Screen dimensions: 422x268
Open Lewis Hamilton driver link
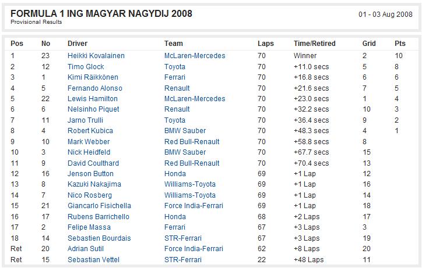[93, 99]
